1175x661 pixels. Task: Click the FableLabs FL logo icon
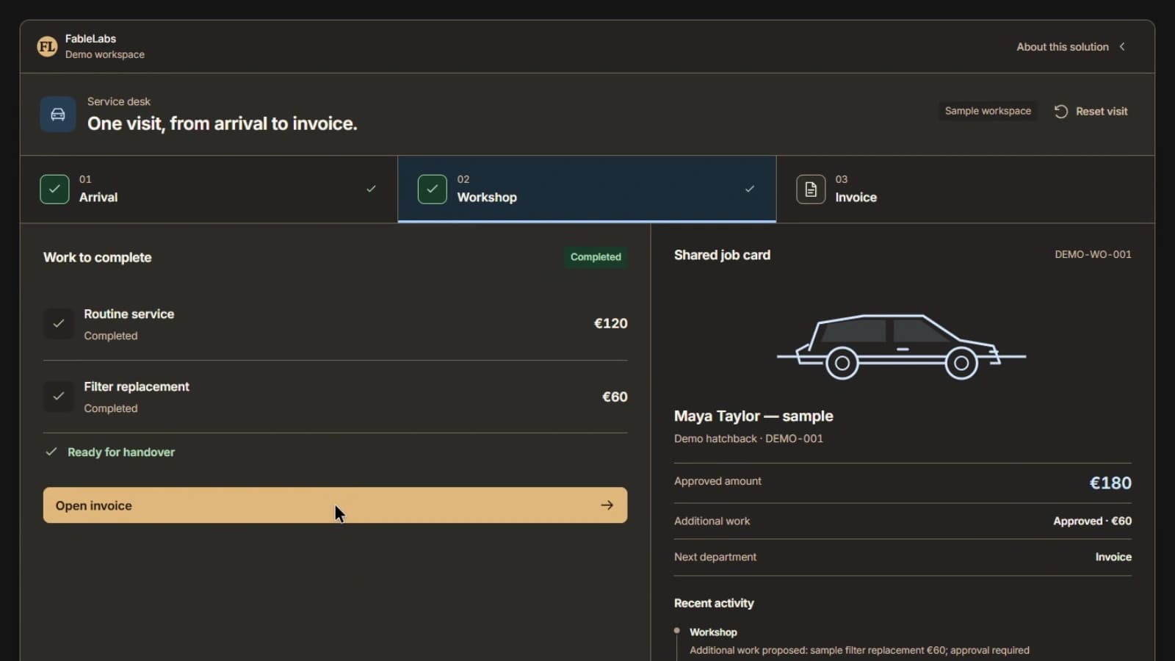point(47,46)
